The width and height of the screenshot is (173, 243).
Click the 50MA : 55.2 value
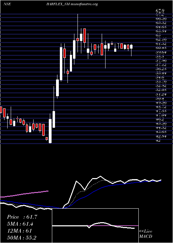21,237
